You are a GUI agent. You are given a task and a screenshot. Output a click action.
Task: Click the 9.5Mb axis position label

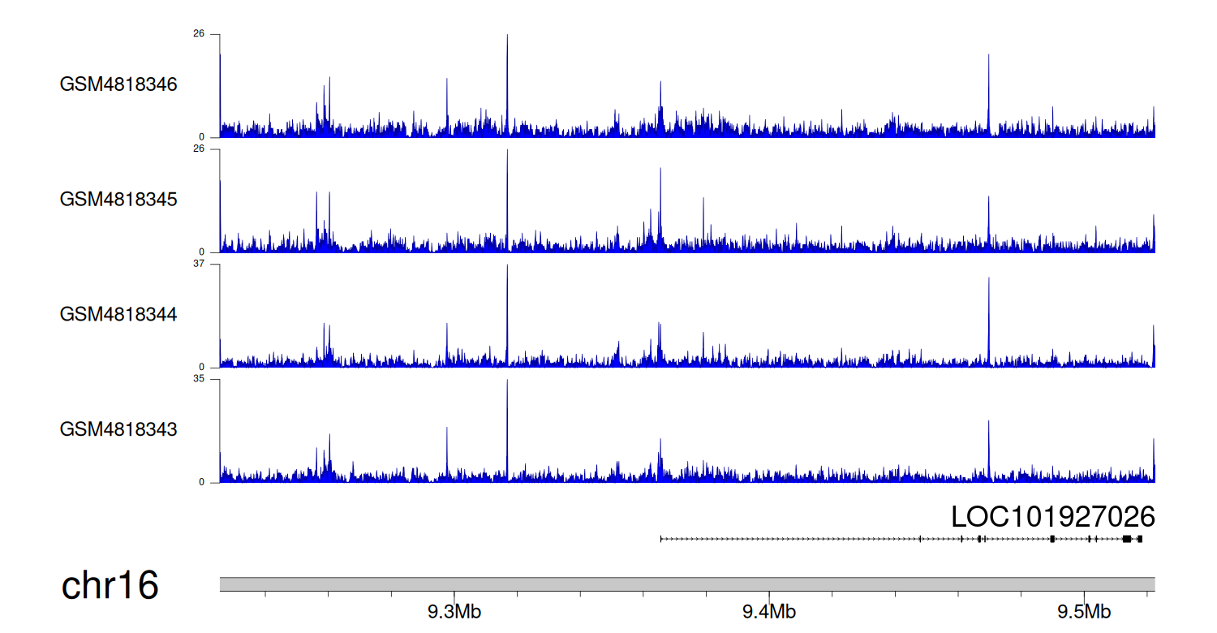pyautogui.click(x=1084, y=611)
